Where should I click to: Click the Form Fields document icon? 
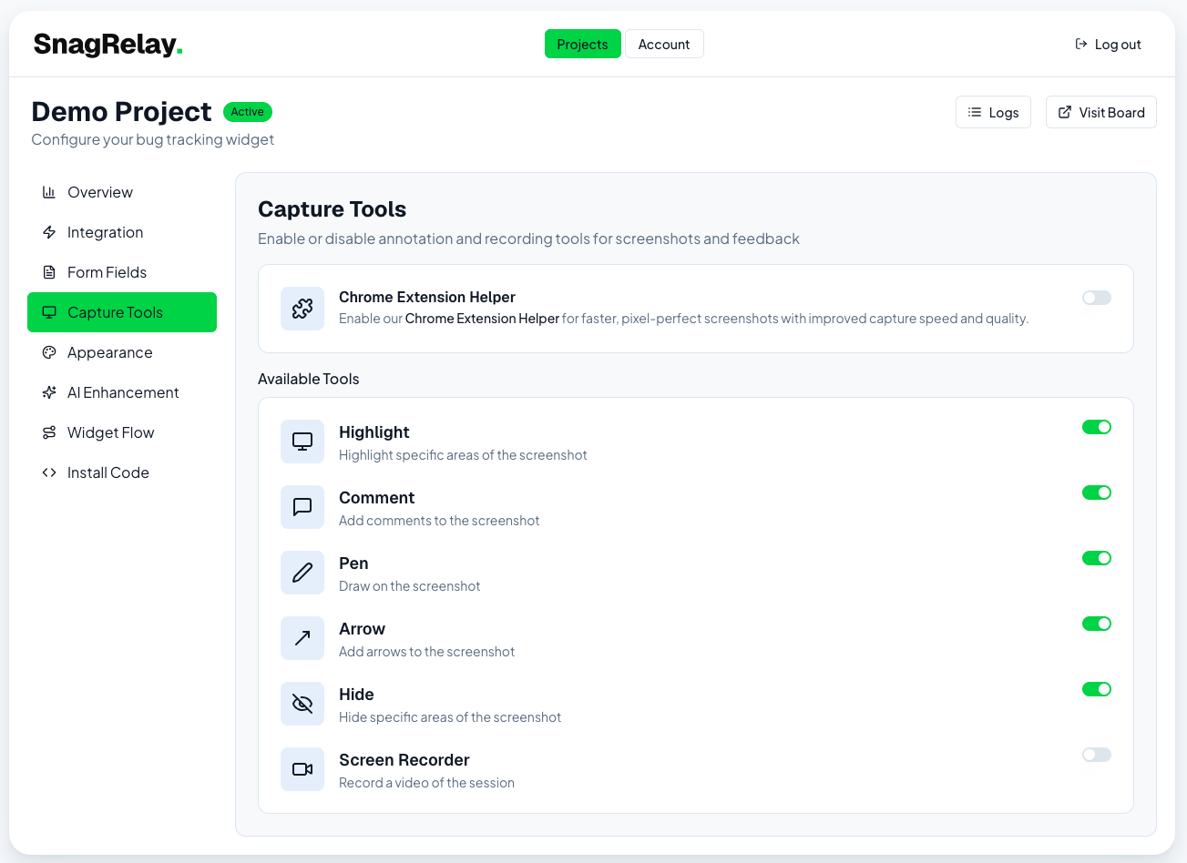click(x=49, y=272)
